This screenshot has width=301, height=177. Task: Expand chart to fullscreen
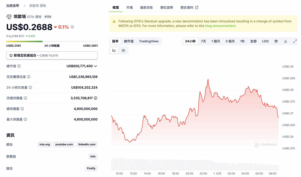click(295, 41)
